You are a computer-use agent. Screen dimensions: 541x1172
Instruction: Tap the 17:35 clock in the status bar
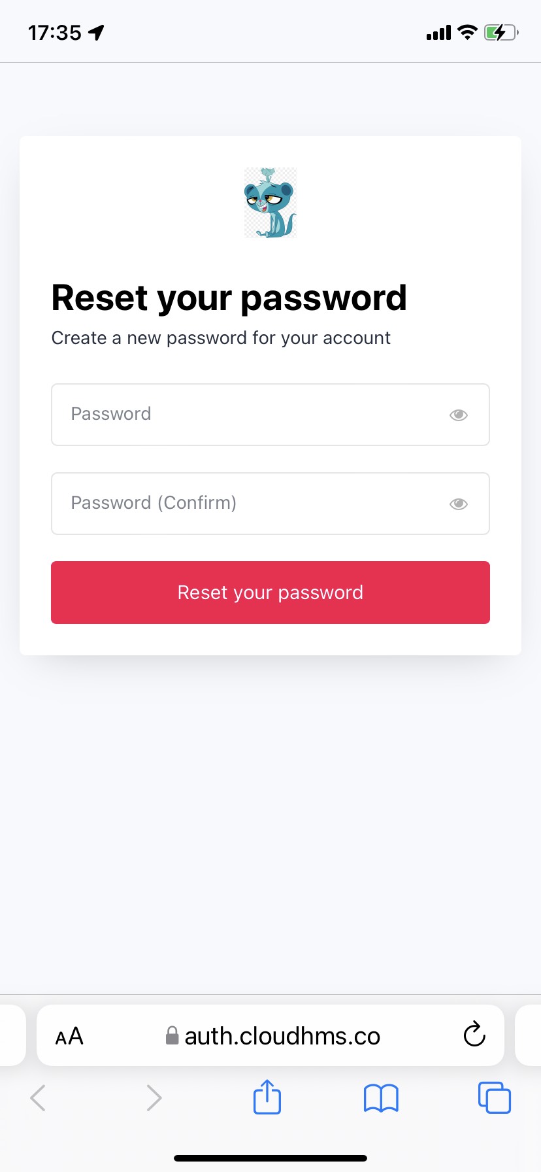pos(55,33)
